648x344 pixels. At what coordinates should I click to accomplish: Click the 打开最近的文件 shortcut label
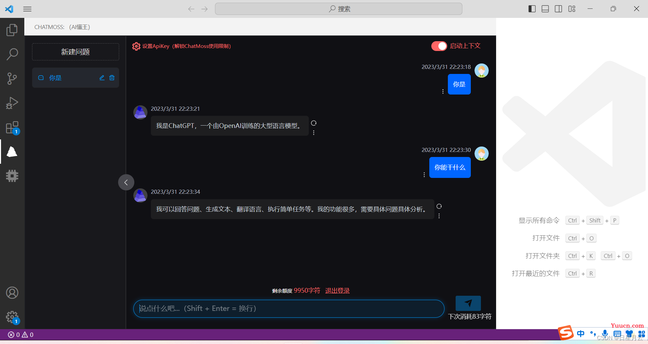pyautogui.click(x=536, y=273)
